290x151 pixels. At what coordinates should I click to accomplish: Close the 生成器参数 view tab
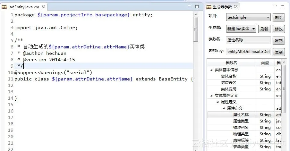[x=236, y=7]
